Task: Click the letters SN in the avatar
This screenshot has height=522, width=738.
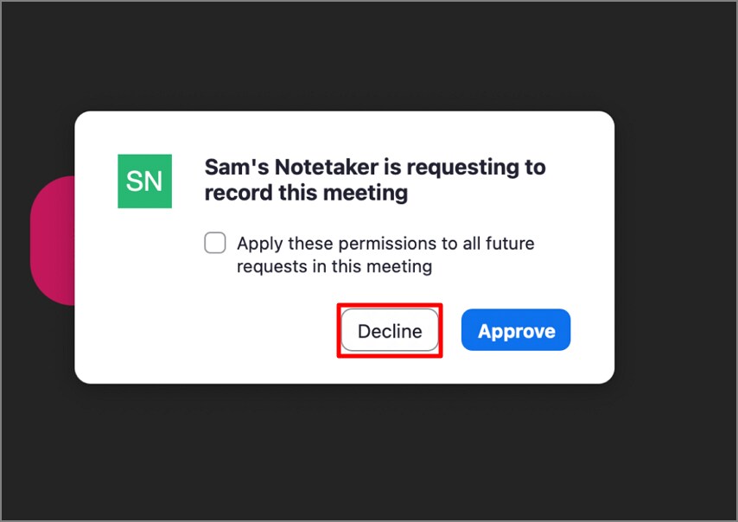Action: click(144, 181)
